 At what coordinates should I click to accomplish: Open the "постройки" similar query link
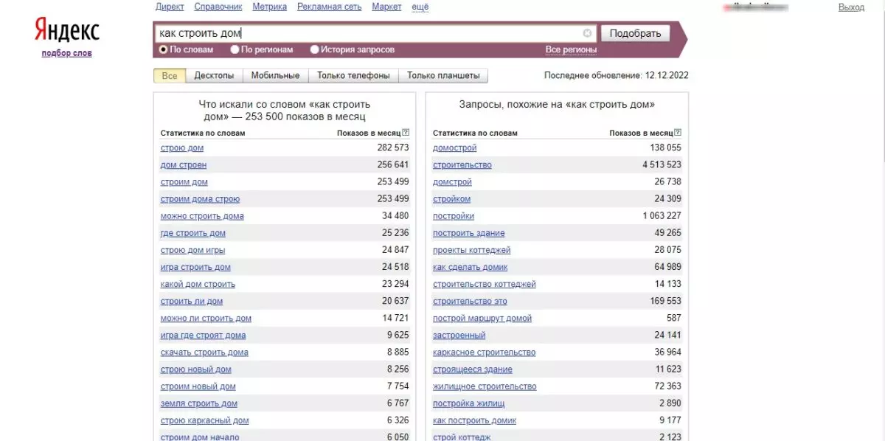(454, 216)
